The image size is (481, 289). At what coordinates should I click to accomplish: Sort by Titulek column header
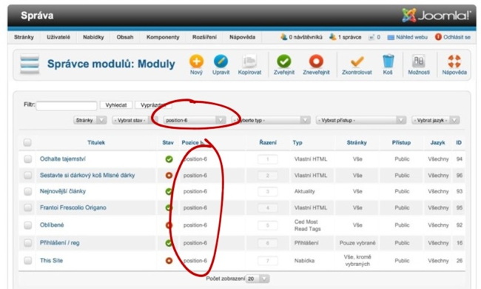pyautogui.click(x=96, y=142)
